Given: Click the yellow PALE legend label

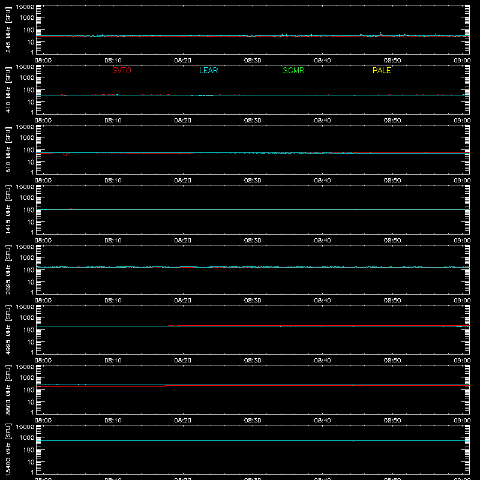Looking at the screenshot, I should tap(382, 70).
